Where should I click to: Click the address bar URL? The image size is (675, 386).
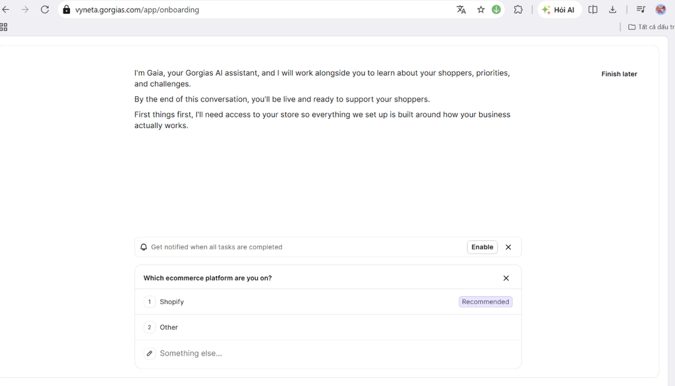(137, 9)
